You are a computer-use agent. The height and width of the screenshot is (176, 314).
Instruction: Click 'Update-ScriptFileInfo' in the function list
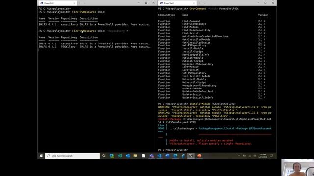(x=198, y=98)
